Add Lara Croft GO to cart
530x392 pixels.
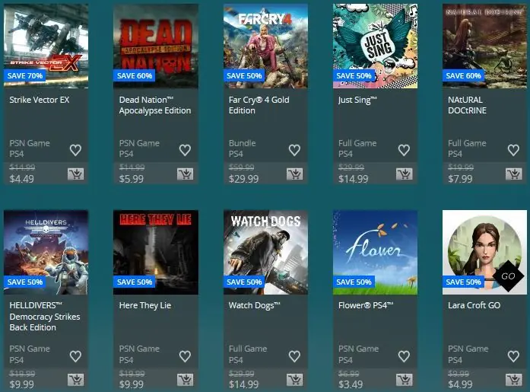click(x=514, y=380)
